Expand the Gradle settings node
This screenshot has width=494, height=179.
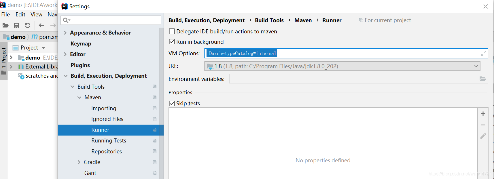coord(79,162)
